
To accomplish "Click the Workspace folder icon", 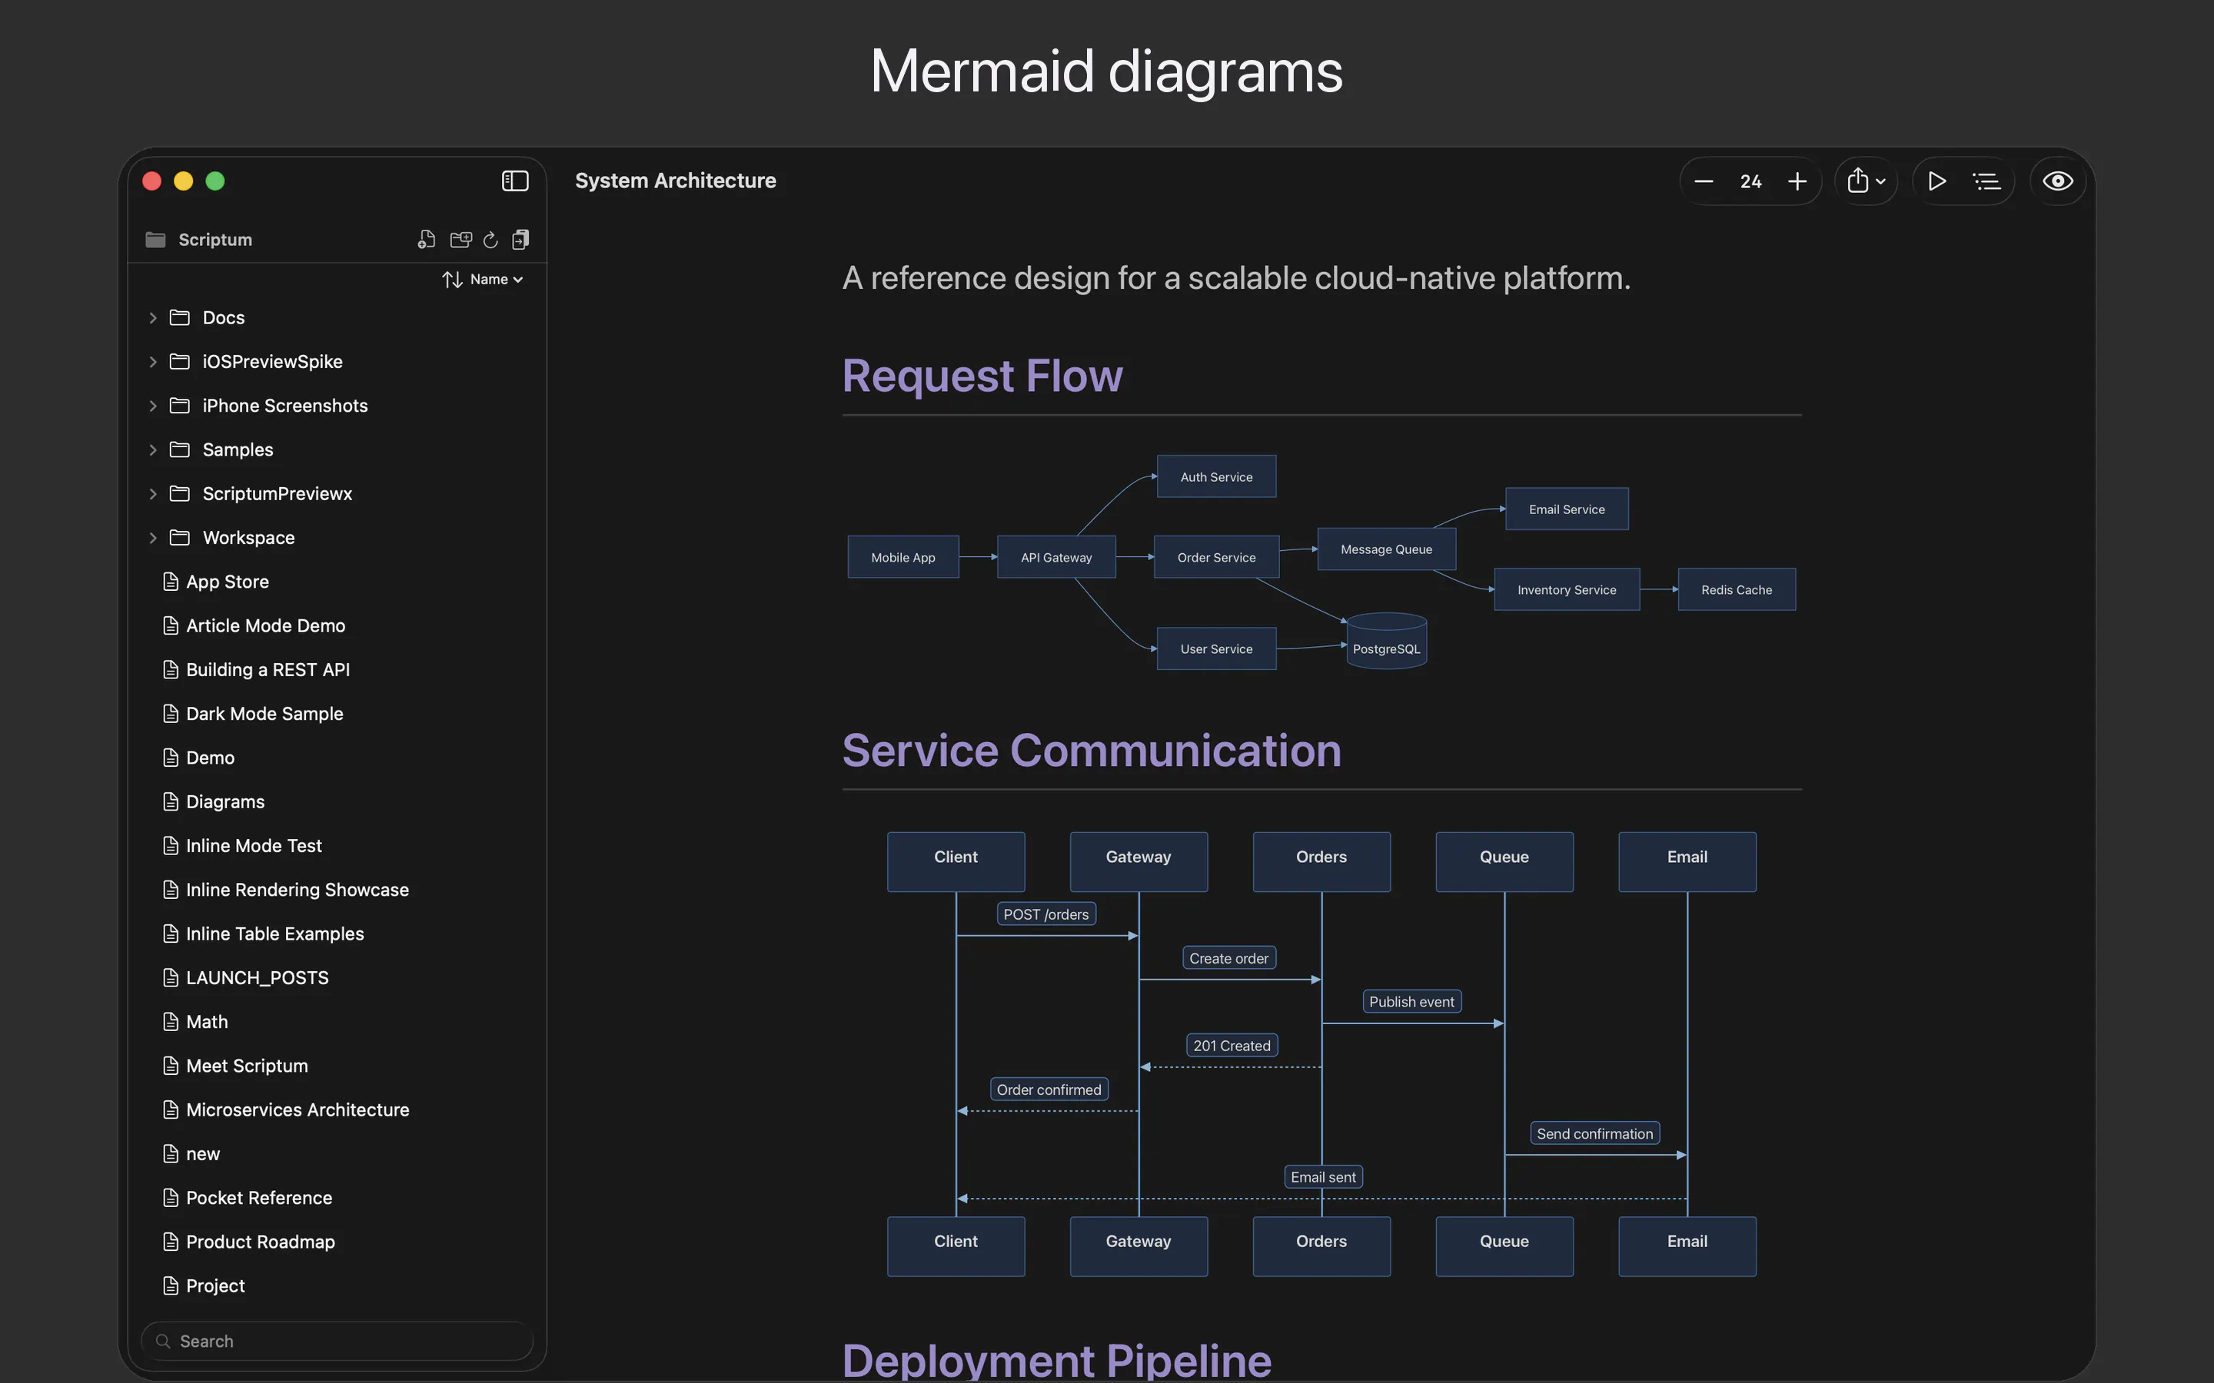I will [x=179, y=538].
